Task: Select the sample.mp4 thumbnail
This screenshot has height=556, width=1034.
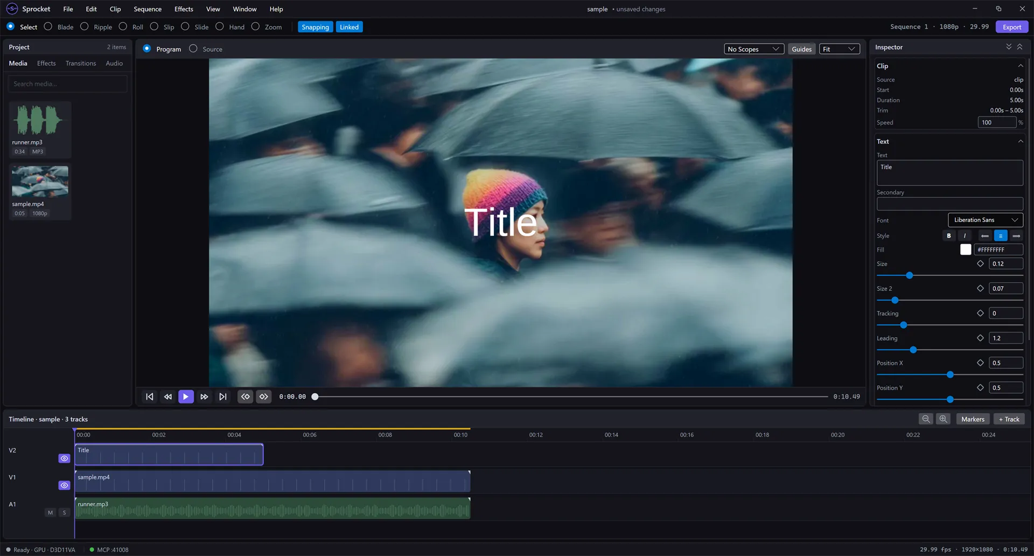Action: coord(40,182)
